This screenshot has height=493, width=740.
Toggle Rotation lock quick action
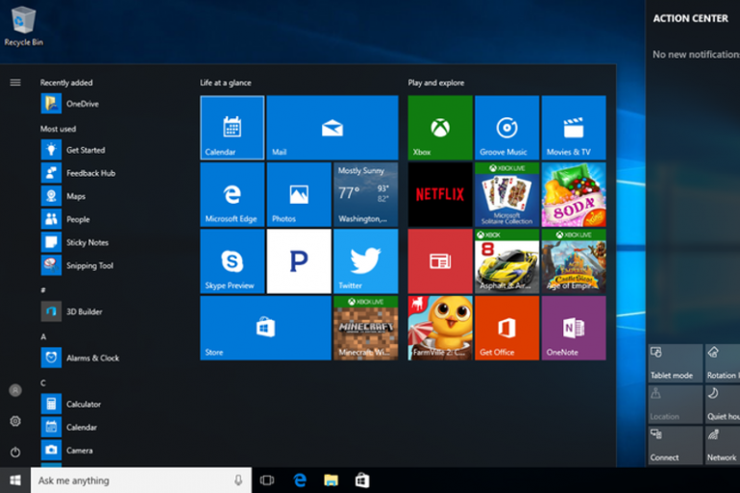coord(723,363)
